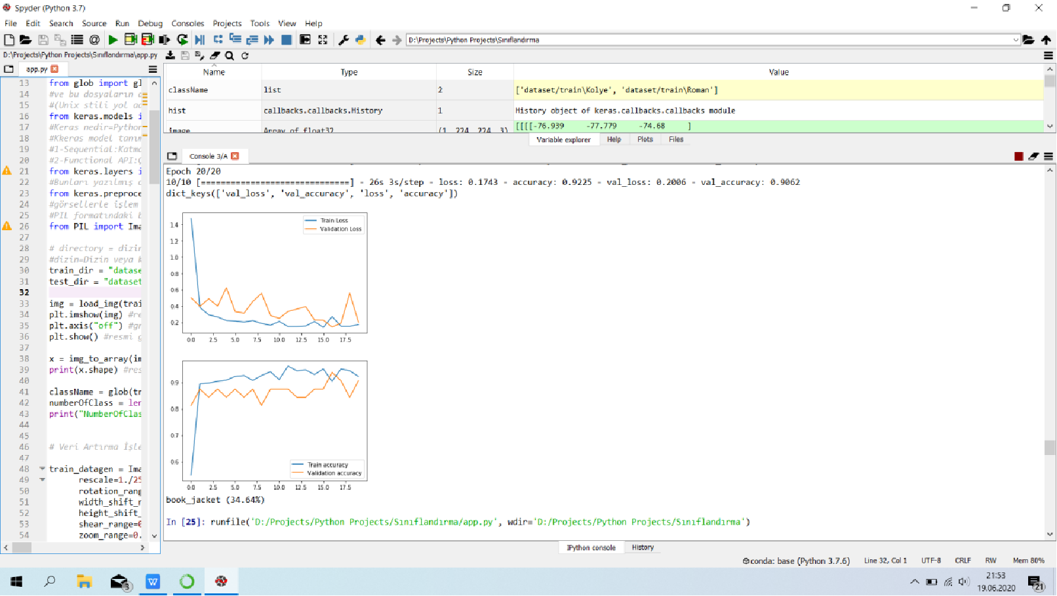Switch to the History tab
The width and height of the screenshot is (1057, 596).
tap(643, 547)
